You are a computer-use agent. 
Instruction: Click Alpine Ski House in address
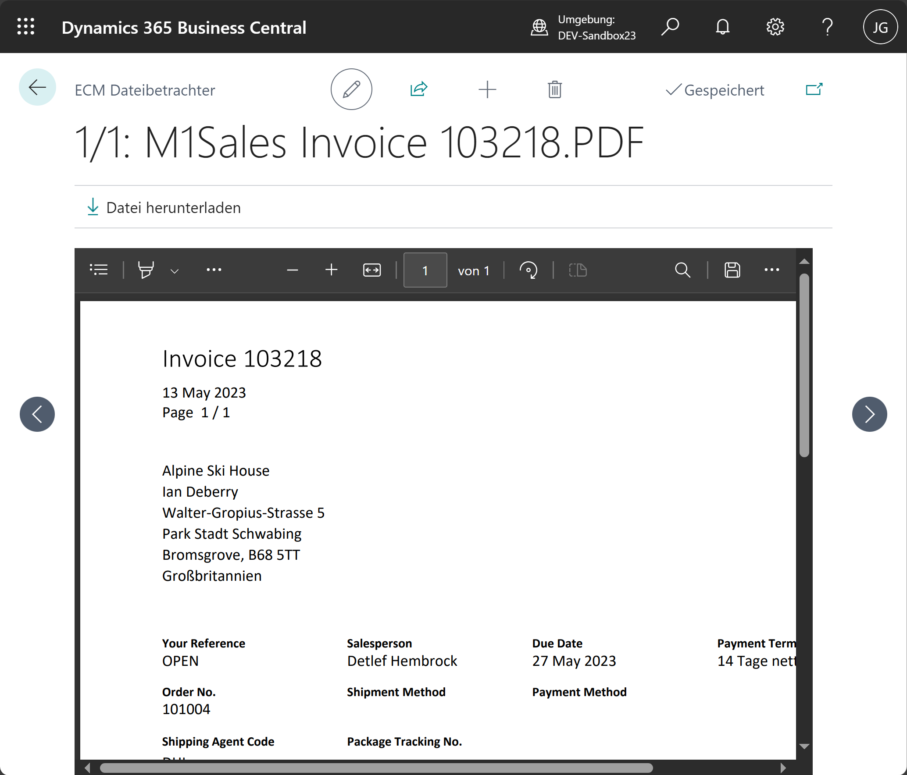pos(216,471)
